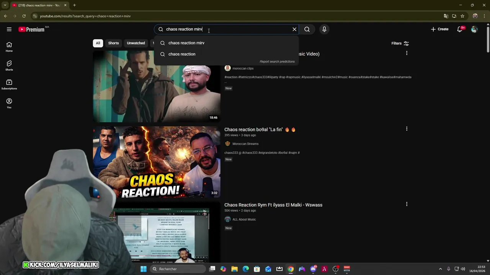Select the All filter chip
The width and height of the screenshot is (490, 275).
[x=98, y=43]
